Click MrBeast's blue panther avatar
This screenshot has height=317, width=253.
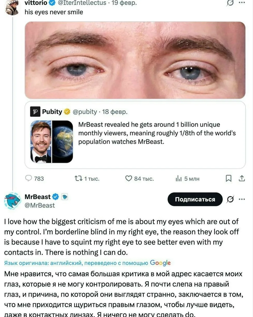(12, 201)
